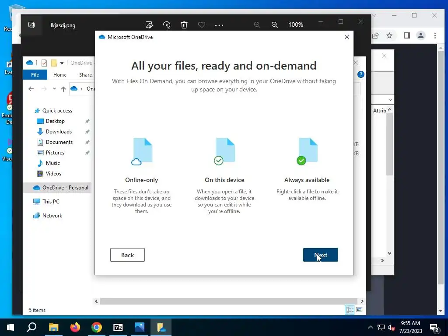Screen dimensions: 448x336
Task: Click the Properties checkmark icon in Explorer title bar
Action: point(44,63)
